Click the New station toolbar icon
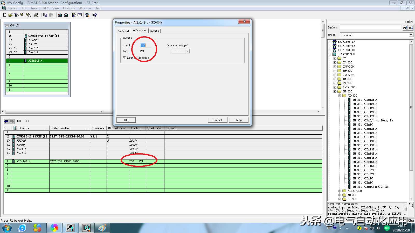Image resolution: width=415 pixels, height=233 pixels. click(x=5, y=15)
